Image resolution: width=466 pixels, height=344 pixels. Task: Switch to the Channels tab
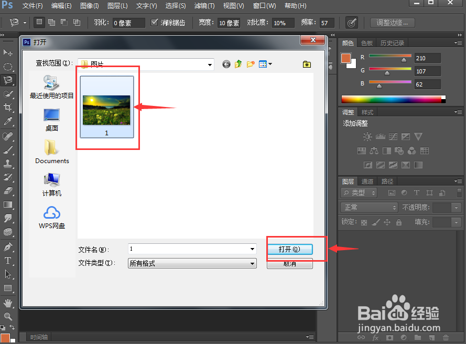367,181
